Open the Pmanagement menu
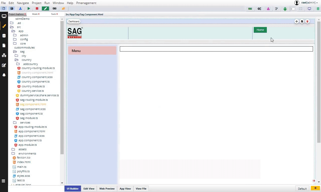Screen dimensions: 321x192 (86, 3)
